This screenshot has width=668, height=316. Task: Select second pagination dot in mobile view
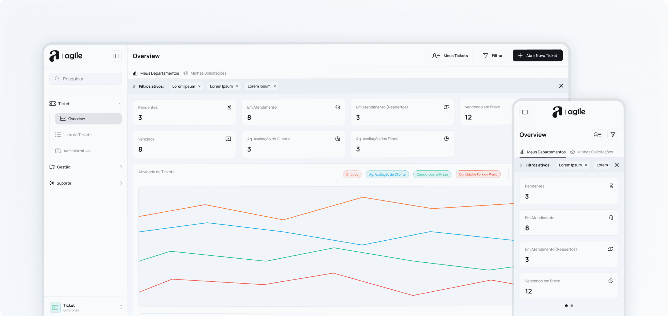point(572,306)
